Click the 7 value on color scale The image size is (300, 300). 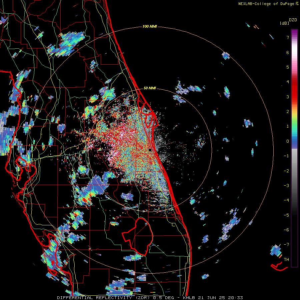pyautogui.click(x=288, y=37)
